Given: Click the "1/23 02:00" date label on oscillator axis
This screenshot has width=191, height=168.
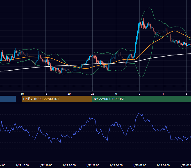Looking at the screenshot, I should (140, 165).
